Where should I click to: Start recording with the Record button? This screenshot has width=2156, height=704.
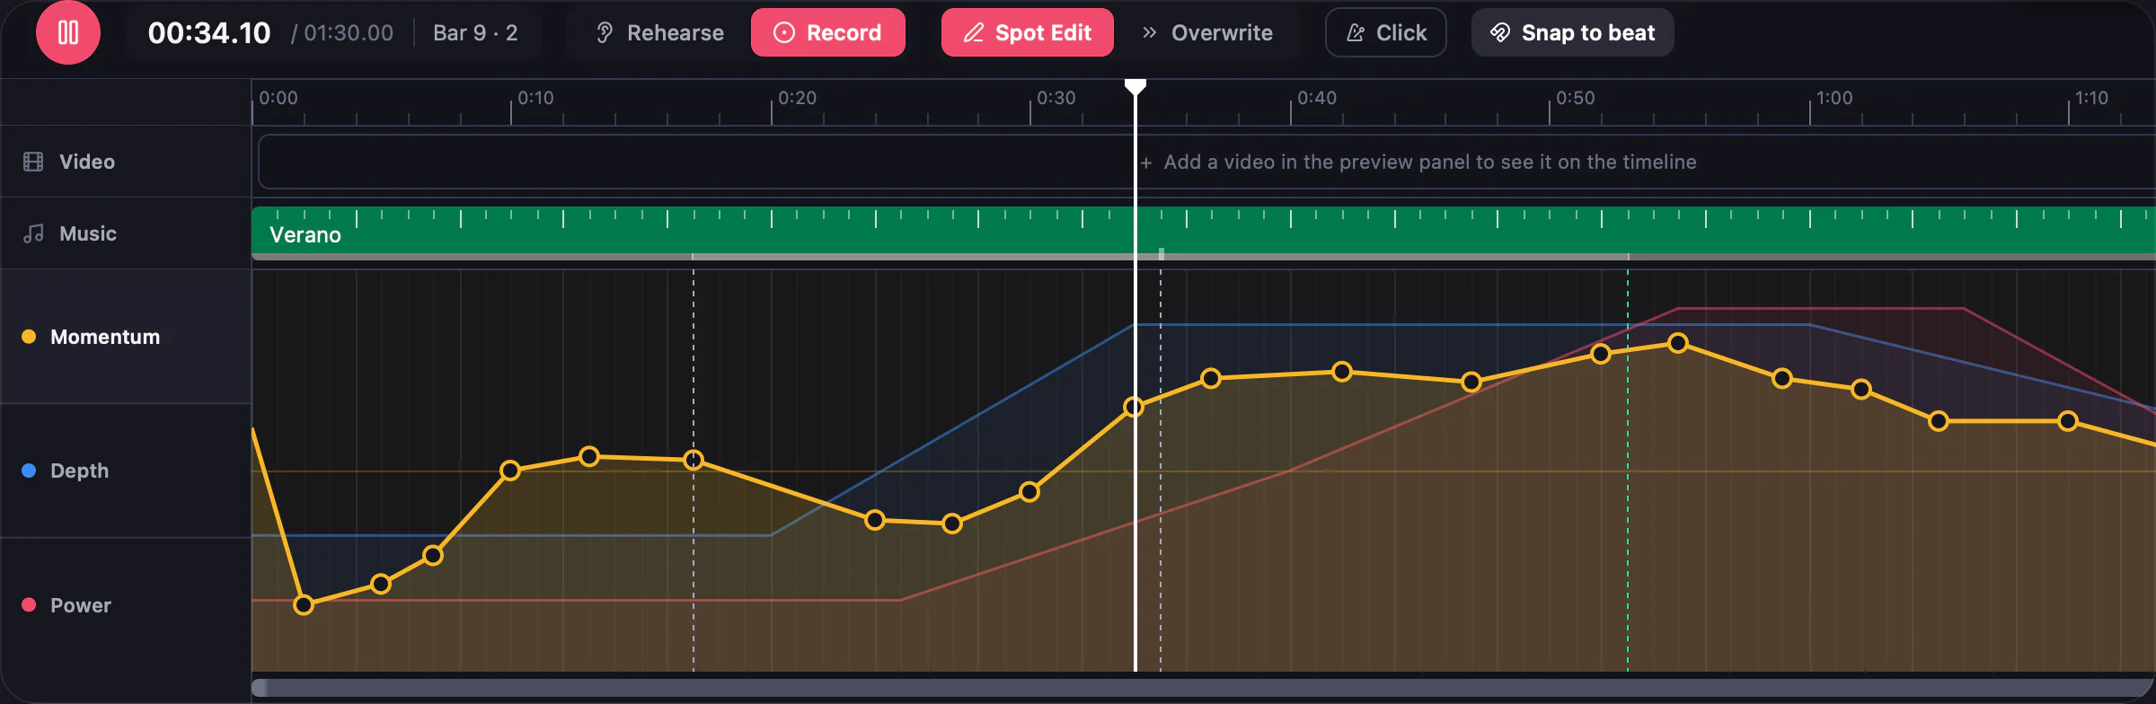click(827, 32)
